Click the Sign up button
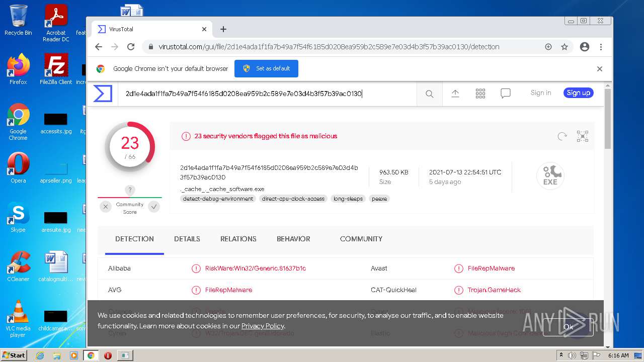This screenshot has width=644, height=362. point(579,93)
